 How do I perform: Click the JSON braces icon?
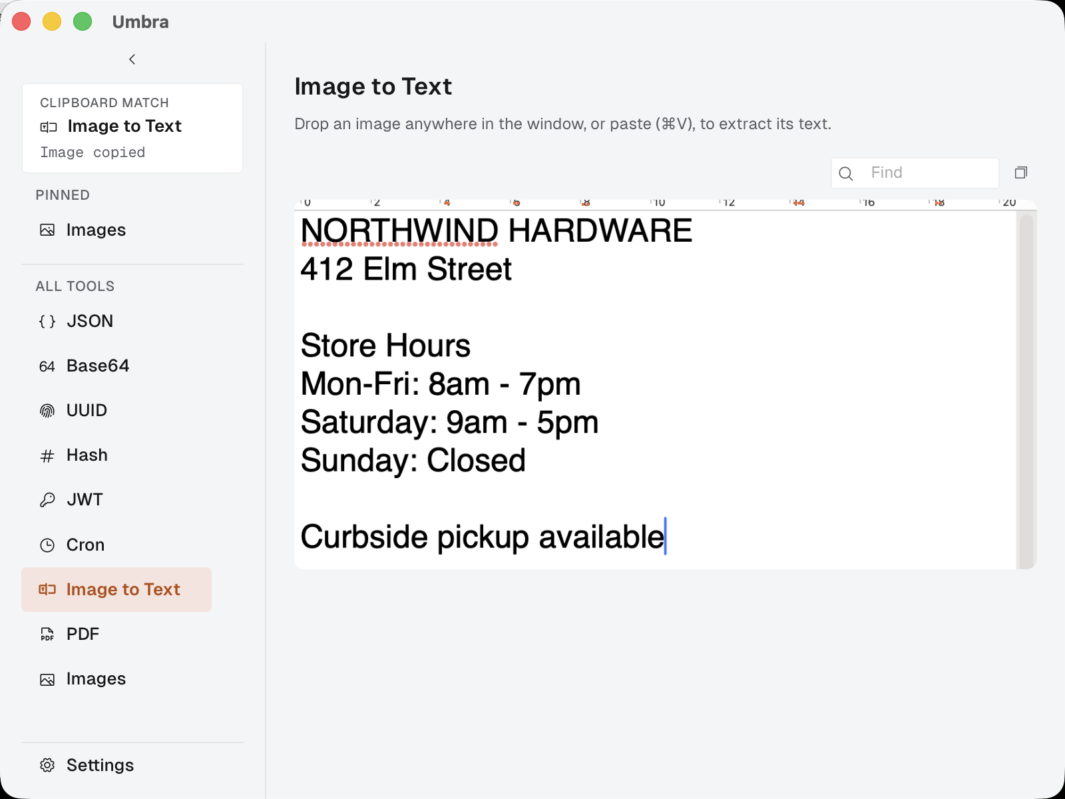pos(47,322)
